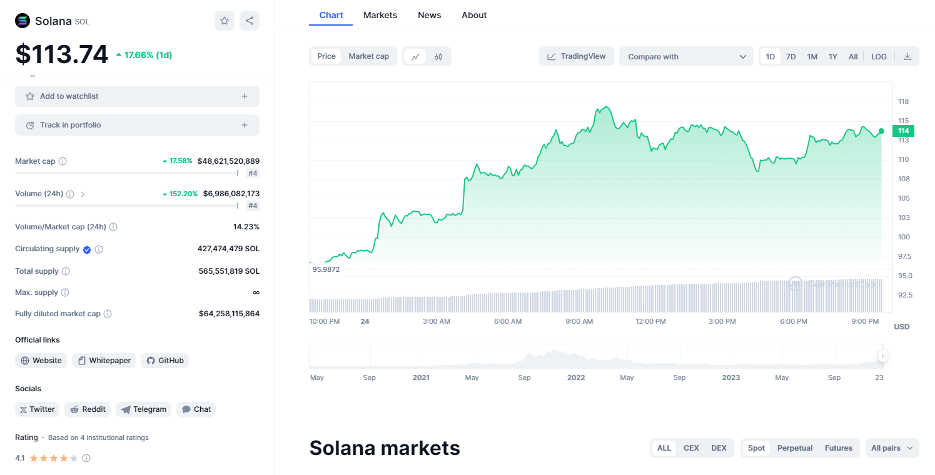Click the Market cap rank progress bar
Image resolution: width=935 pixels, height=475 pixels.
[x=126, y=173]
